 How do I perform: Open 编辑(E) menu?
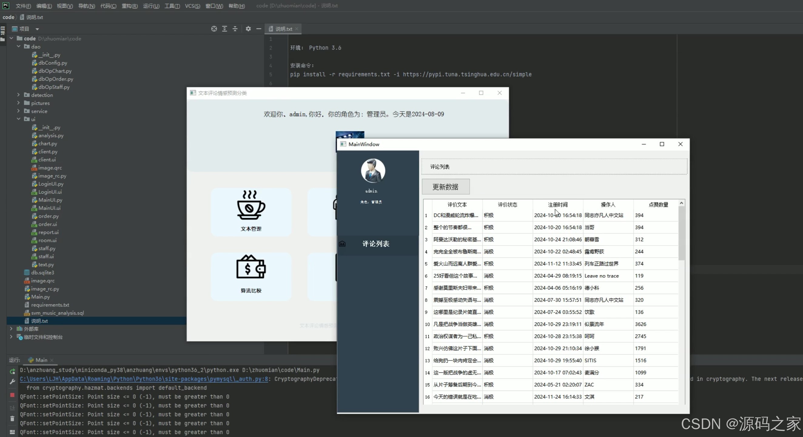tap(44, 6)
